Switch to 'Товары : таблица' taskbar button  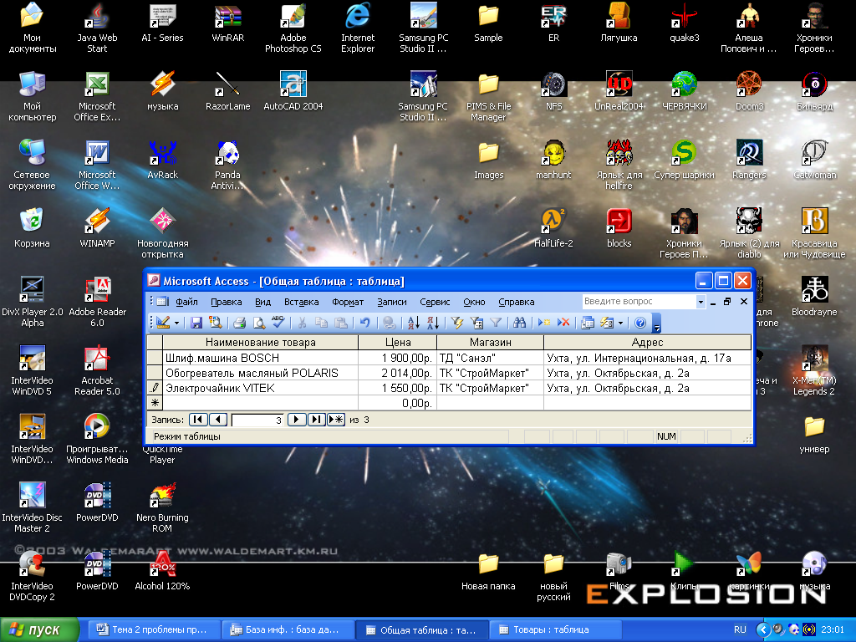[555, 629]
